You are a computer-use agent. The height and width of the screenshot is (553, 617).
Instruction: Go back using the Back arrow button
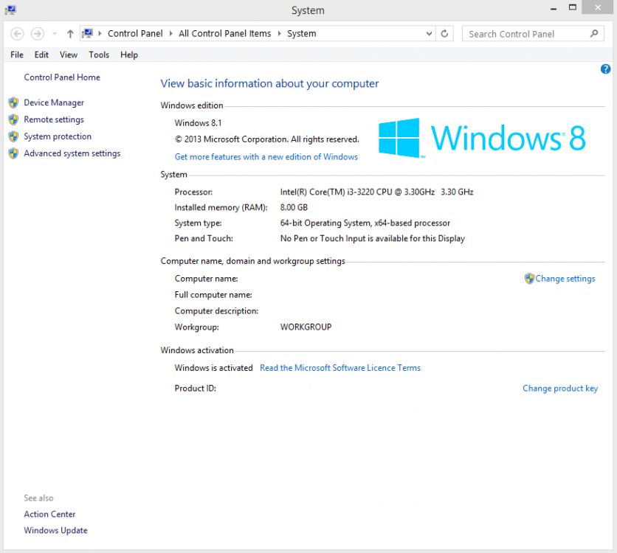[18, 34]
